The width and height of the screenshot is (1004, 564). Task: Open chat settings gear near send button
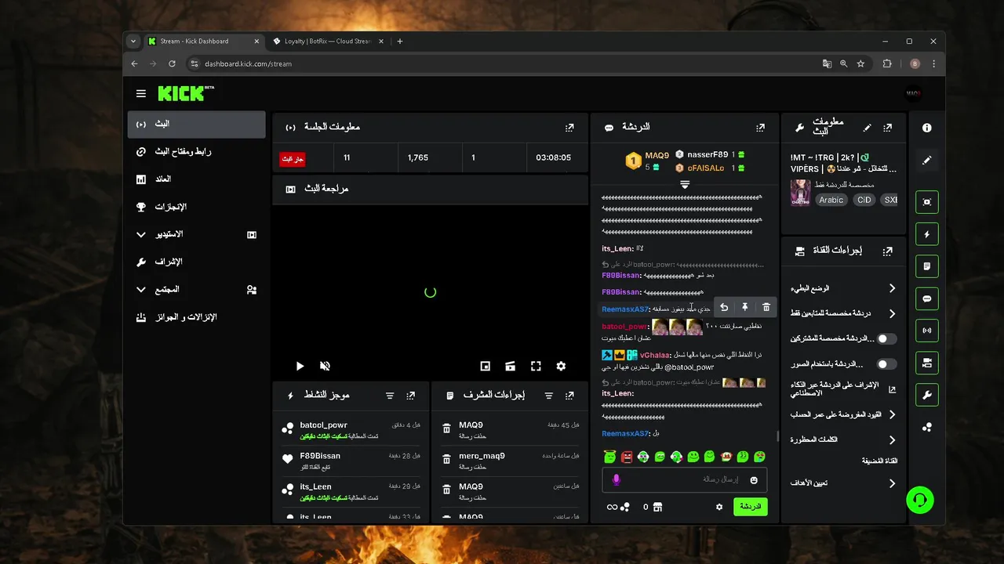[719, 507]
